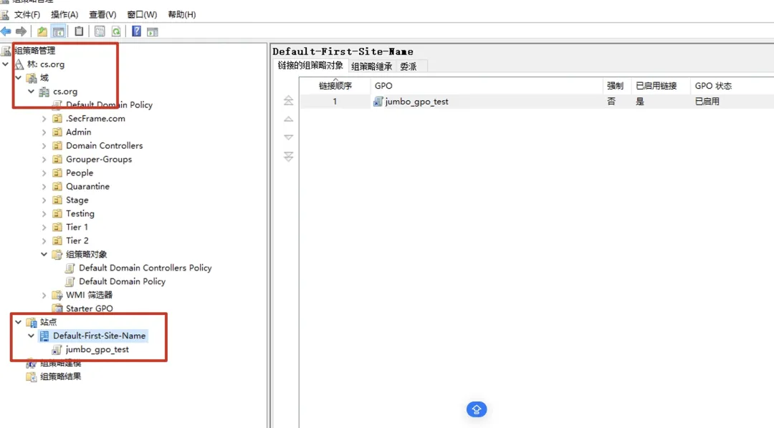
Task: Expand the Tier 1 OU
Action: click(44, 228)
